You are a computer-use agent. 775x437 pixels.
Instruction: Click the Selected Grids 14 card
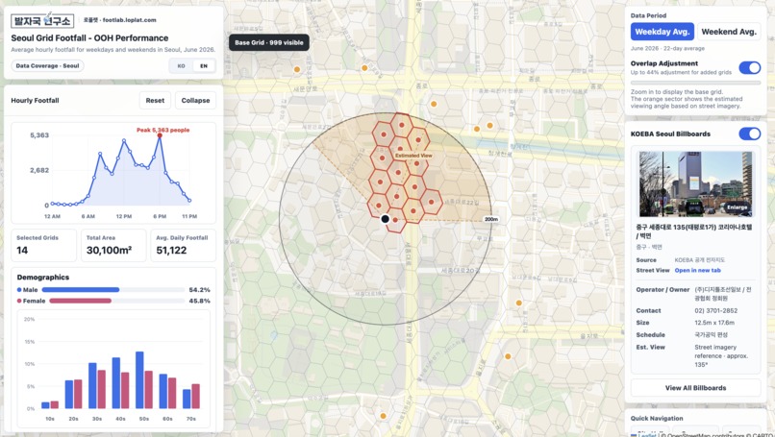[44, 245]
